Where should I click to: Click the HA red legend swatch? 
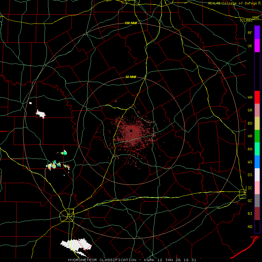[x=257, y=97]
